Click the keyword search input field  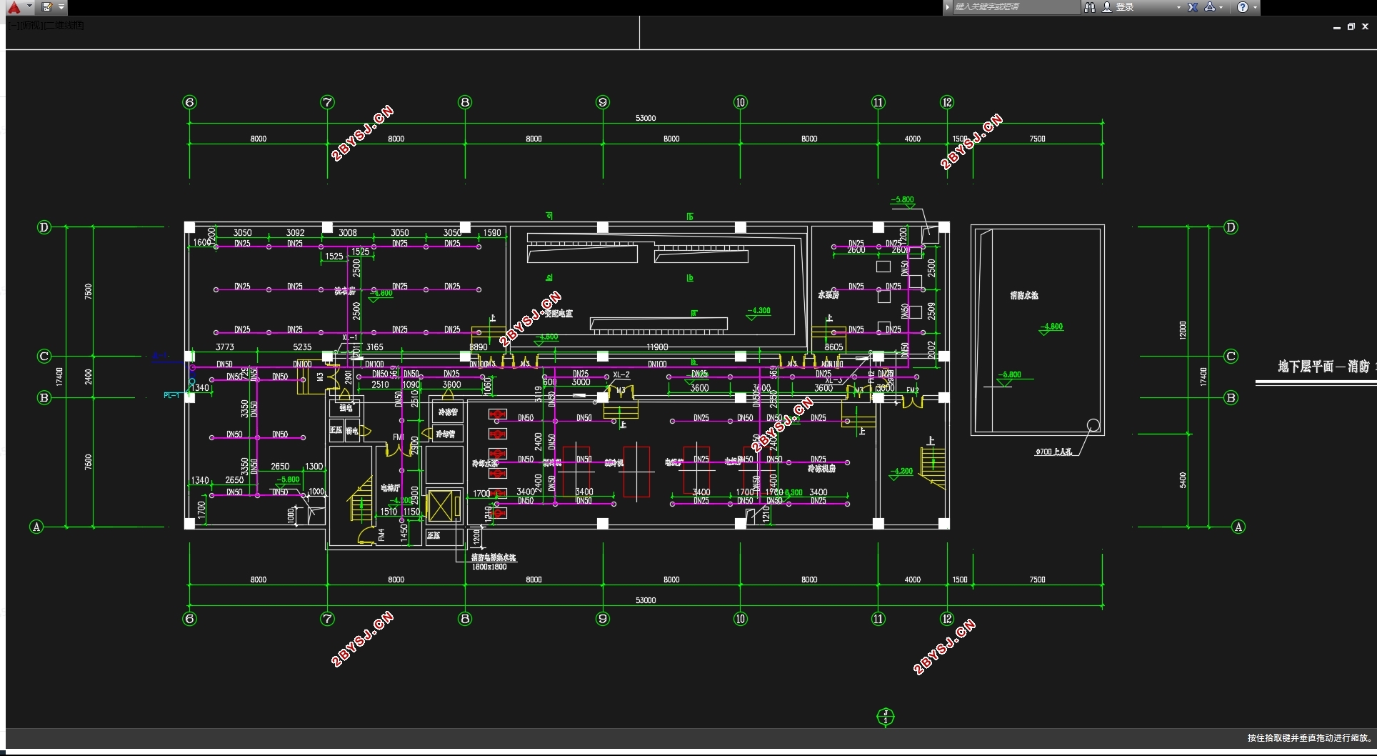point(1016,7)
